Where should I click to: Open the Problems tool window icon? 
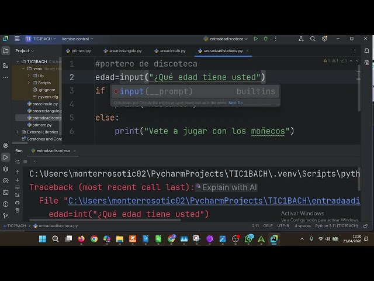pos(5,204)
